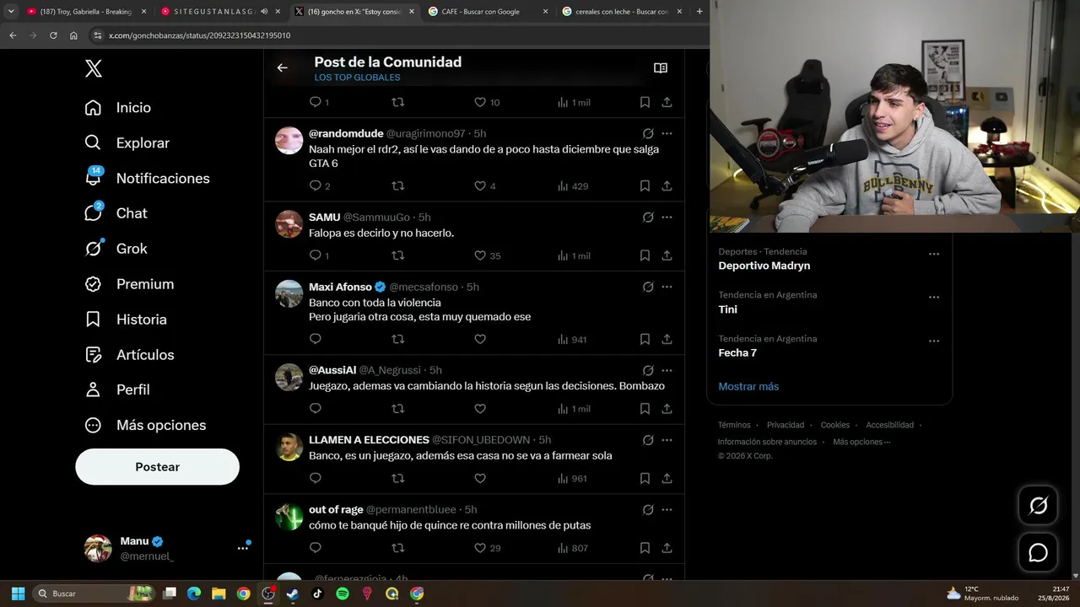Open options for Tini trend

934,297
